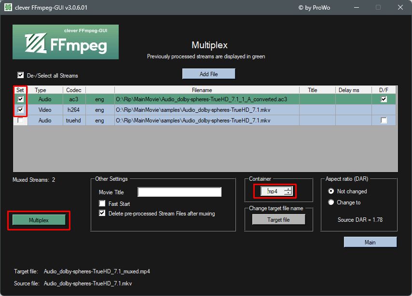This screenshot has width=412, height=296.
Task: Click the Codec column header
Action: pos(74,90)
